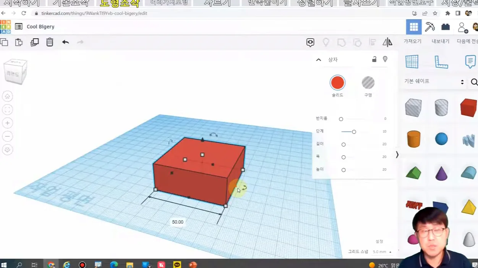Zoom in with the plus icon
478x268 pixels.
click(7, 123)
